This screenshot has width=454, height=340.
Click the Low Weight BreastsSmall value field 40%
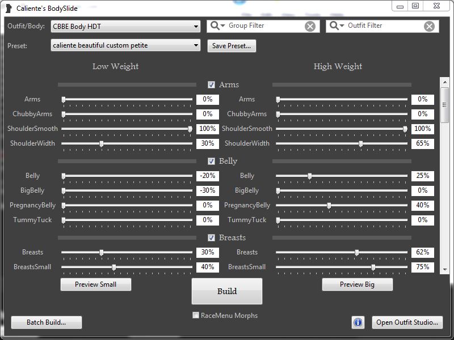(208, 267)
